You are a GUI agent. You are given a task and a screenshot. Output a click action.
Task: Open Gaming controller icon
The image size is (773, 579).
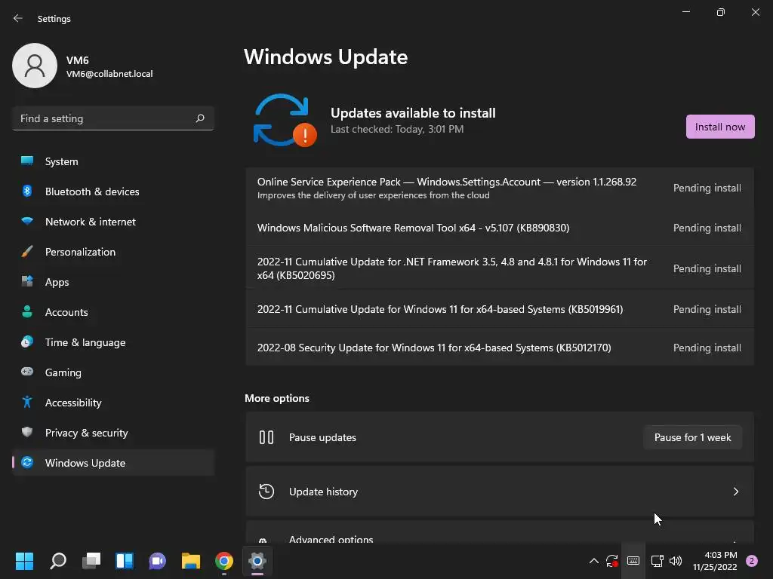tap(27, 372)
